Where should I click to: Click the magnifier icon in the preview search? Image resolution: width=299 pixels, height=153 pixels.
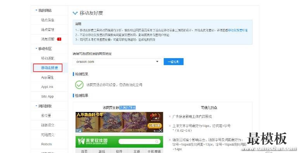pos(157,141)
